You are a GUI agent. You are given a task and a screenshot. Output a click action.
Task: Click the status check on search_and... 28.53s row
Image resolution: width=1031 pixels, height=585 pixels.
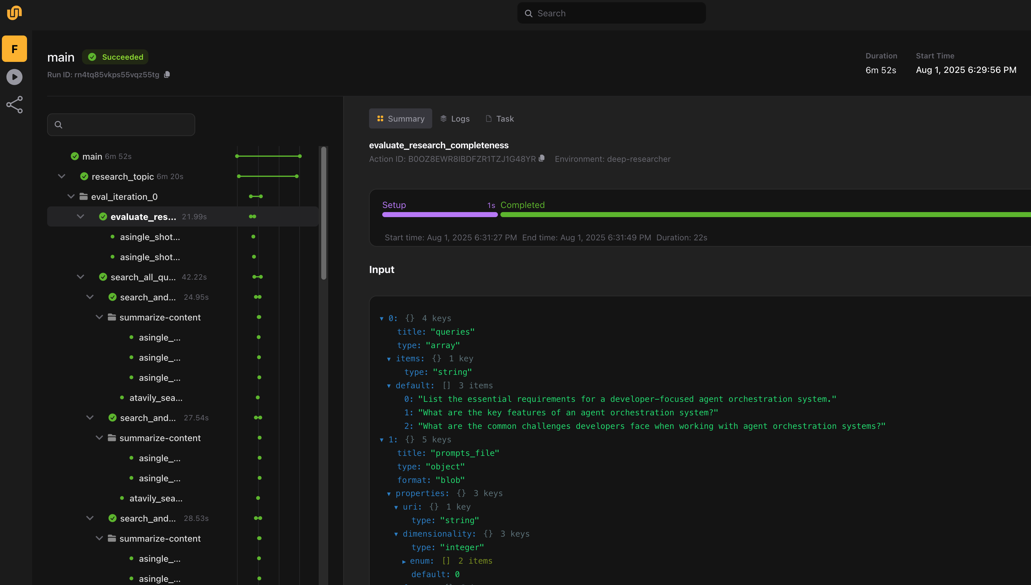pos(113,518)
